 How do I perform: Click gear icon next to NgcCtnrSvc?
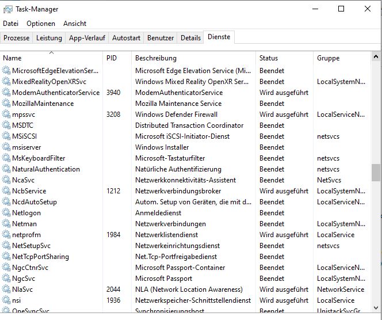click(6, 268)
